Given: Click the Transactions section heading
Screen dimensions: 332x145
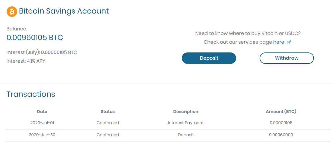Looking at the screenshot, I should pos(31,94).
